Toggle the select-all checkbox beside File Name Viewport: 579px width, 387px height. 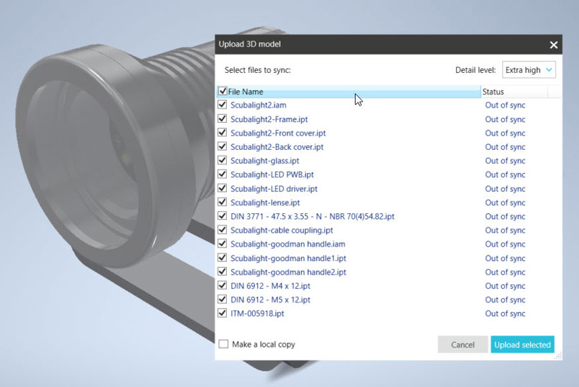pos(223,91)
